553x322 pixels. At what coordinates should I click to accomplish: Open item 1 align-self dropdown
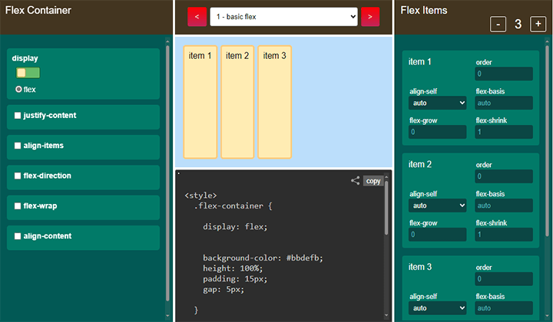pos(437,103)
